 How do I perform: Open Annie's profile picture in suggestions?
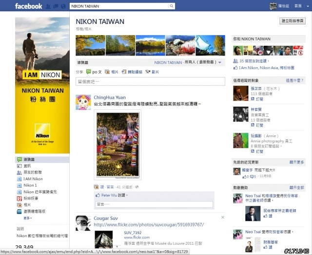pos(241,141)
